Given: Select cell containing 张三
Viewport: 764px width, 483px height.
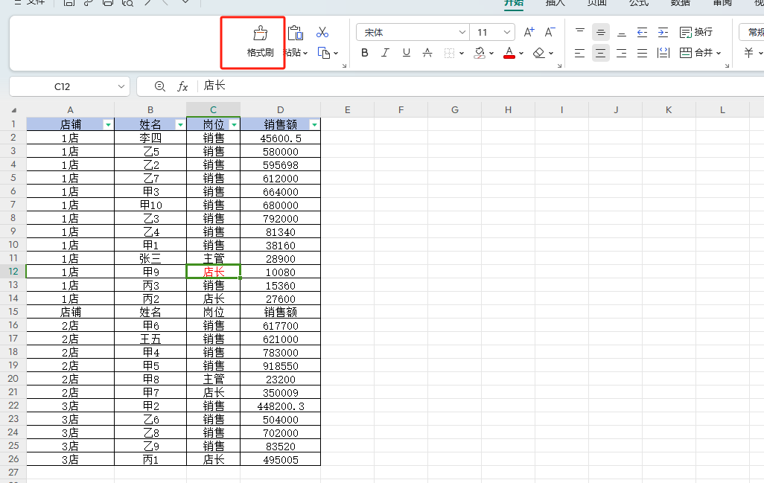Looking at the screenshot, I should [150, 258].
